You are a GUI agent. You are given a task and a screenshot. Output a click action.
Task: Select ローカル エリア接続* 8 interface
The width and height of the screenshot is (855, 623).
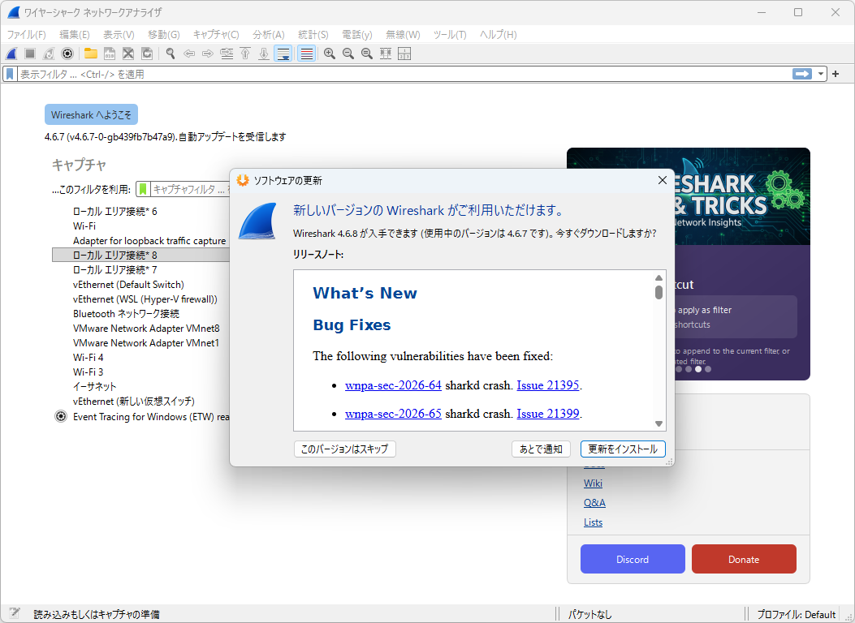(140, 255)
